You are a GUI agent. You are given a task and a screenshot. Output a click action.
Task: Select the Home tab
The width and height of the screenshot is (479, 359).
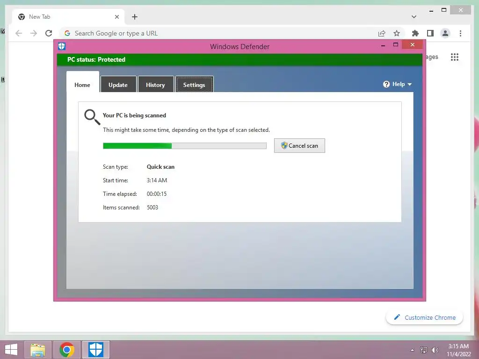pyautogui.click(x=82, y=82)
